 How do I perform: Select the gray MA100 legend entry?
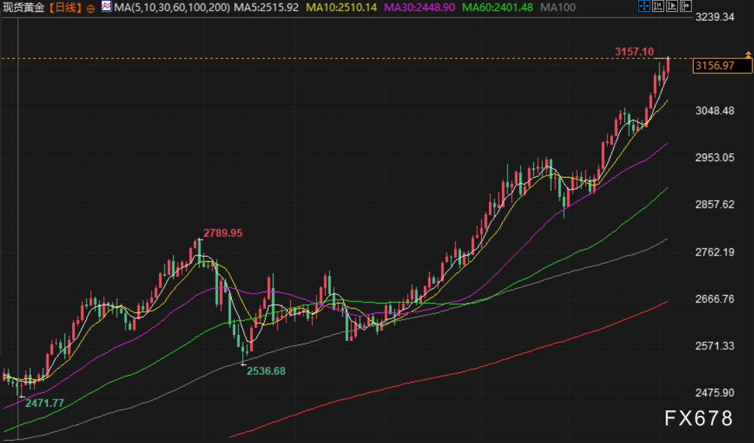pyautogui.click(x=559, y=8)
